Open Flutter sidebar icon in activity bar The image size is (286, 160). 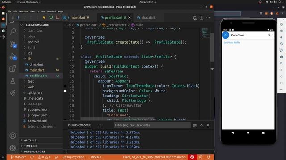click(x=13, y=93)
